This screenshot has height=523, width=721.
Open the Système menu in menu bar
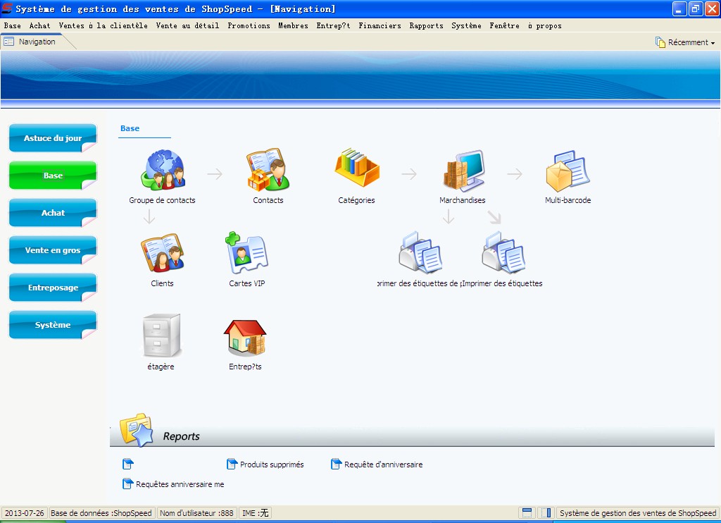466,26
